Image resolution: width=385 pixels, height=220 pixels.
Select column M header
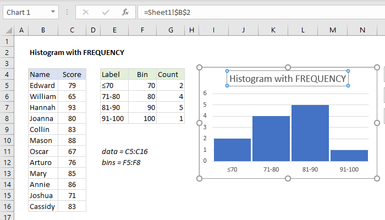point(333,30)
